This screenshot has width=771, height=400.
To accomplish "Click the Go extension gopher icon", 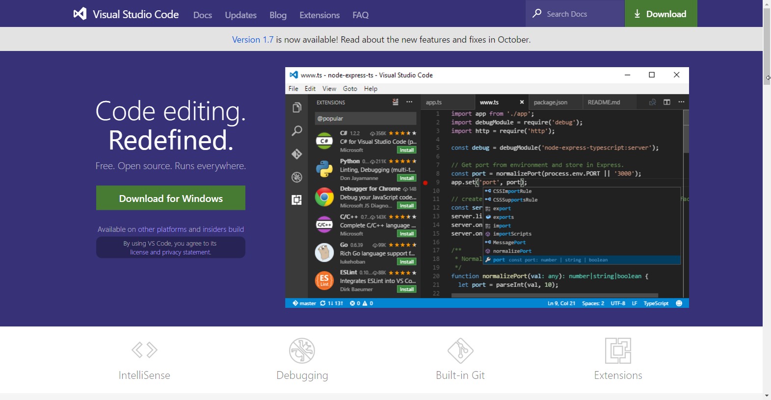I will click(x=324, y=253).
